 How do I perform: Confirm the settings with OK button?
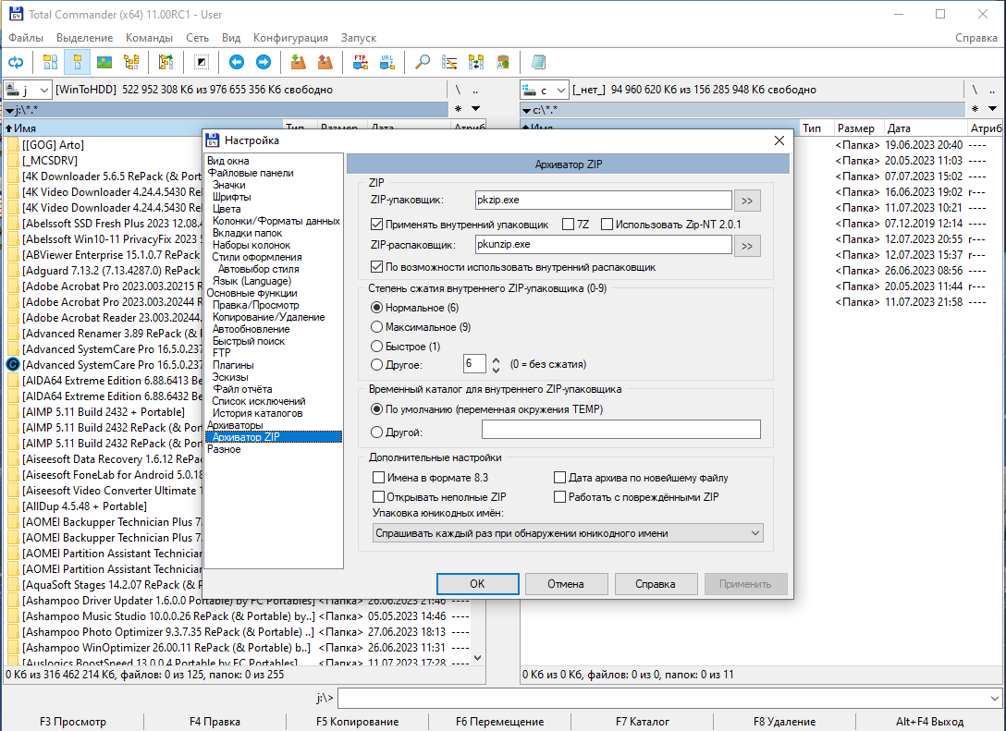point(477,584)
